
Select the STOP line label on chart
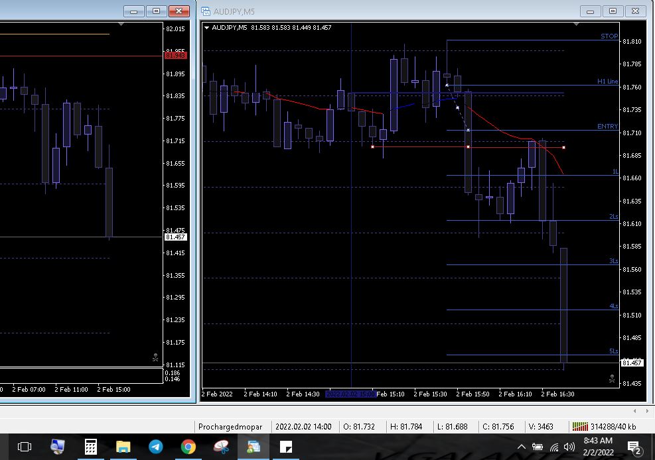[609, 36]
